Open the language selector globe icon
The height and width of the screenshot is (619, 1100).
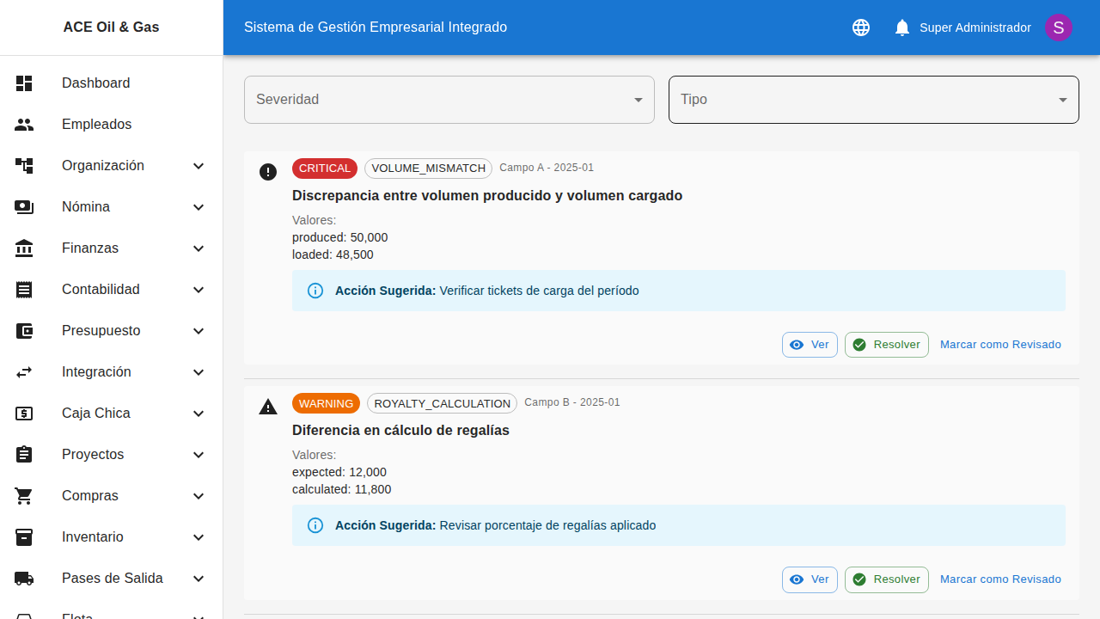(x=860, y=28)
